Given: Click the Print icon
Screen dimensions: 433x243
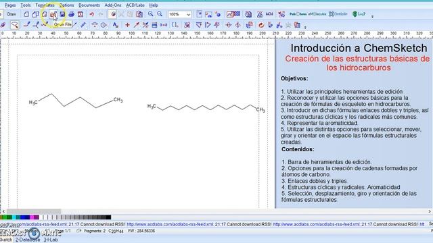Looking at the screenshot, I should [x=71, y=14].
